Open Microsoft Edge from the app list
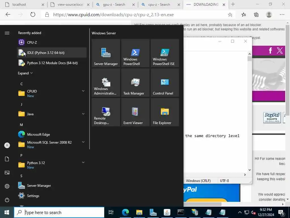 (x=52, y=134)
